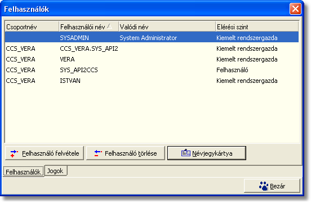Click the CCS_VERA group cell in the ISTVAN row
The height and width of the screenshot is (203, 311).
[x=21, y=81]
